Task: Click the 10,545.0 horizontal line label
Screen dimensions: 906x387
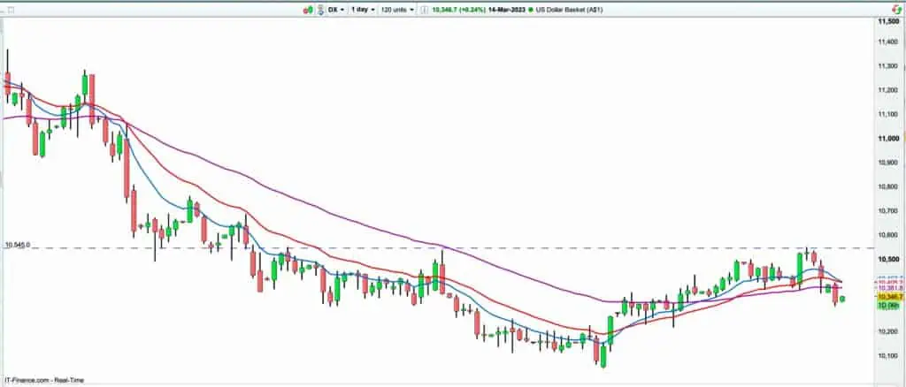Action: pos(18,245)
